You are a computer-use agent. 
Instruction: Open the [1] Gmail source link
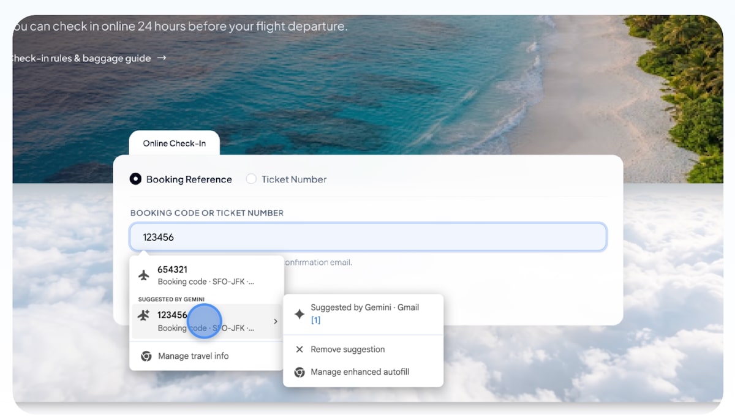point(315,320)
